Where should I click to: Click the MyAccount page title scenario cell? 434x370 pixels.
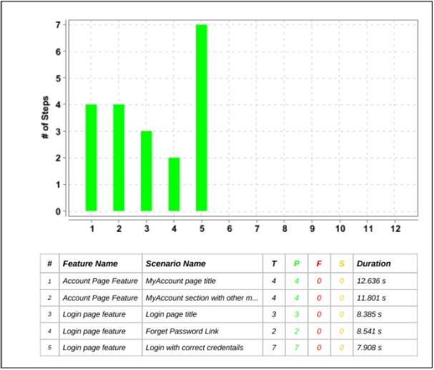pos(181,281)
